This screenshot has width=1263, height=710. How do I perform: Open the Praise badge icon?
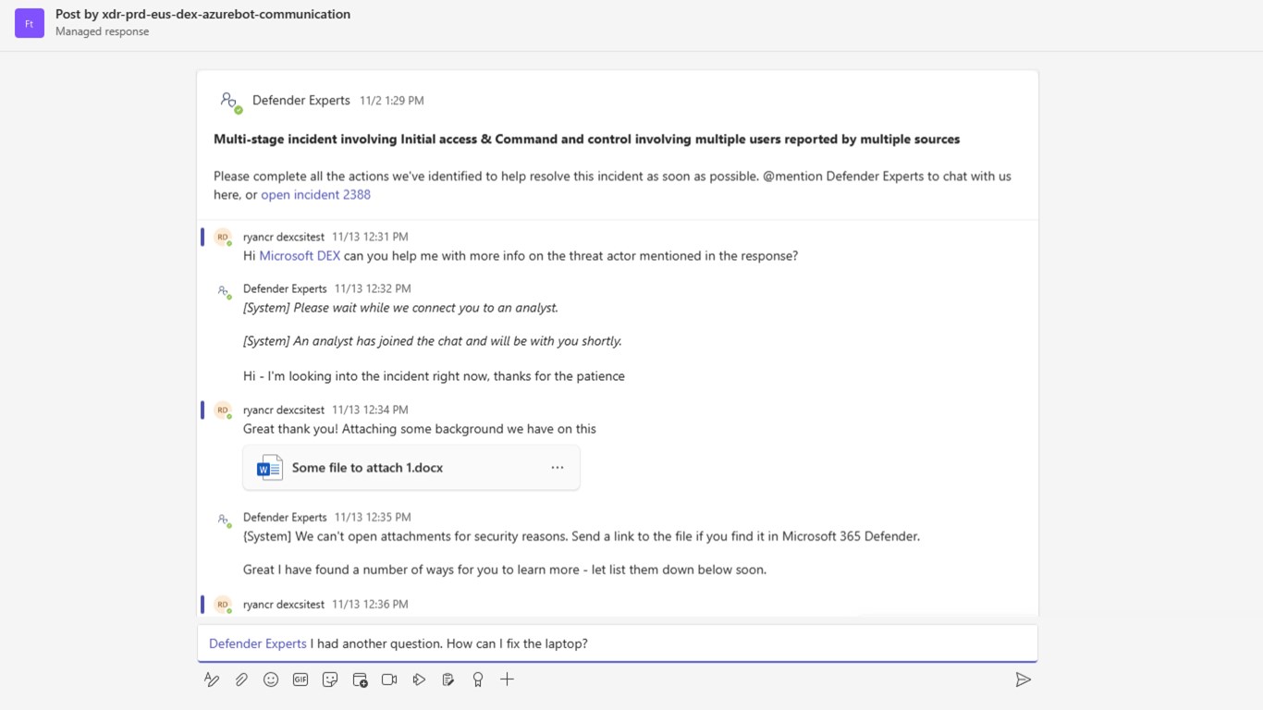[478, 679]
